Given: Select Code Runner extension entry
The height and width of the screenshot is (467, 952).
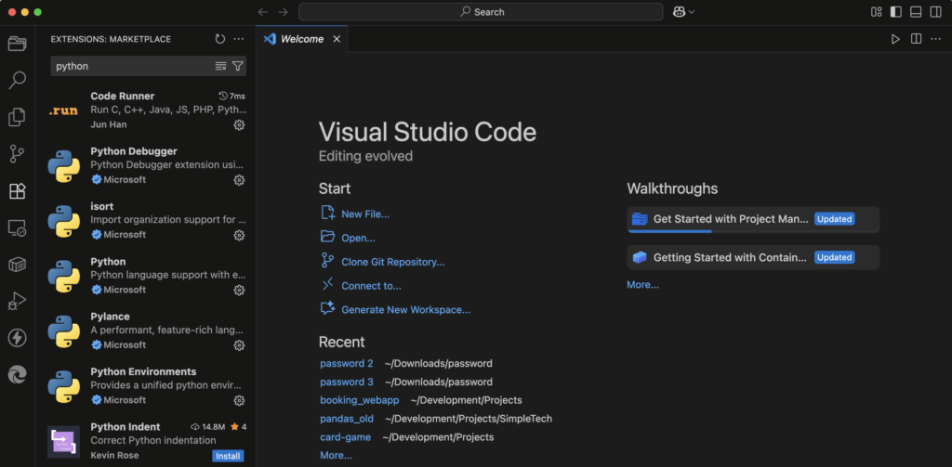Looking at the screenshot, I should tap(147, 110).
